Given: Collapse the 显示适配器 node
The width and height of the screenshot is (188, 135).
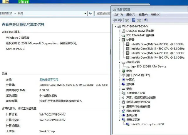Looking at the screenshot, I should (120, 120).
